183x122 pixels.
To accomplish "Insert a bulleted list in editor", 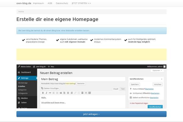I will (x=54, y=93).
